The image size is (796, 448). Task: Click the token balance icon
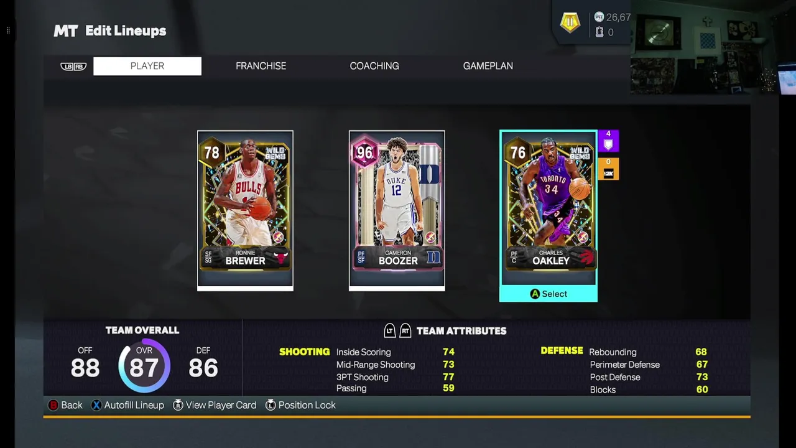coord(599,32)
